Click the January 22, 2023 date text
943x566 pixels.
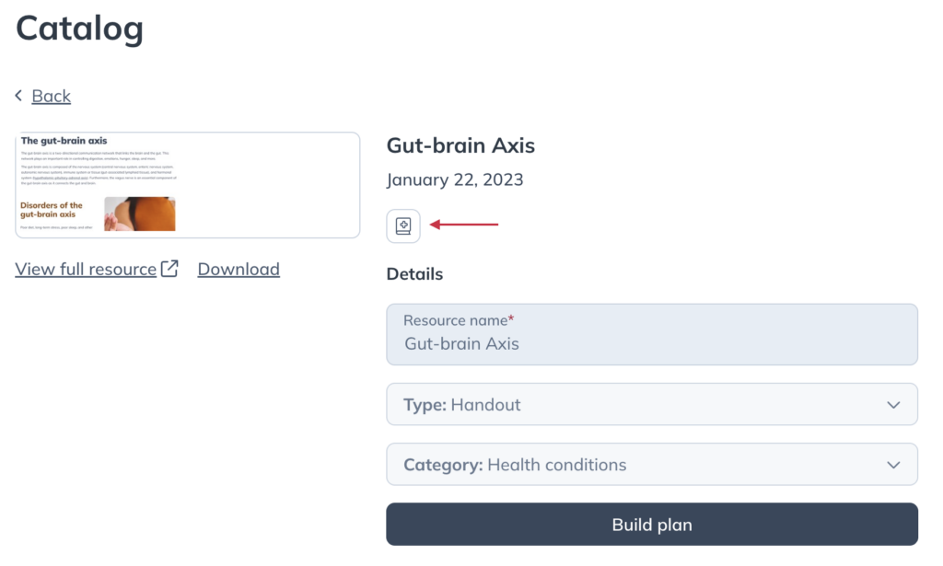click(x=455, y=179)
